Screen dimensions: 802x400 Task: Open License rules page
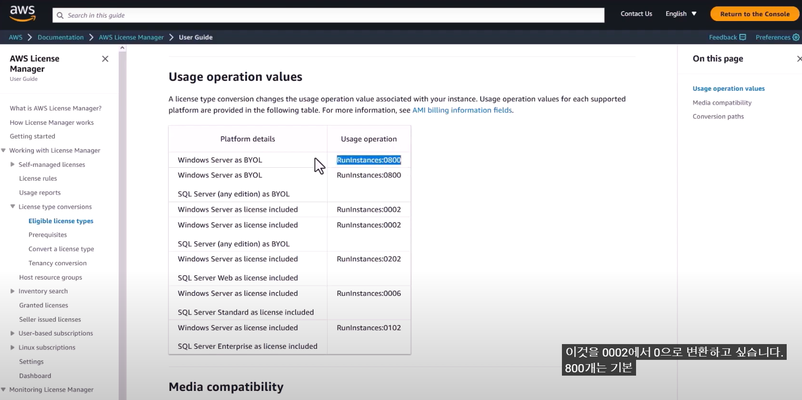[38, 178]
